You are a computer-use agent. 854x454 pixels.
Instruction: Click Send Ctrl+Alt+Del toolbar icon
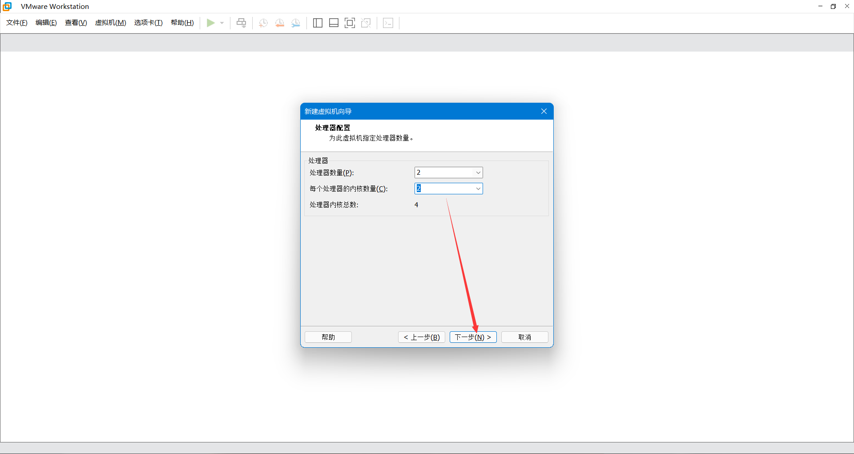pos(241,23)
